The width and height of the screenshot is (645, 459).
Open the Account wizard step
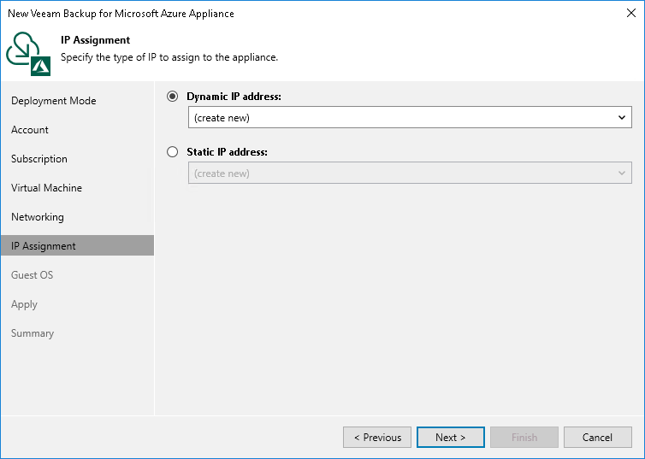[30, 130]
